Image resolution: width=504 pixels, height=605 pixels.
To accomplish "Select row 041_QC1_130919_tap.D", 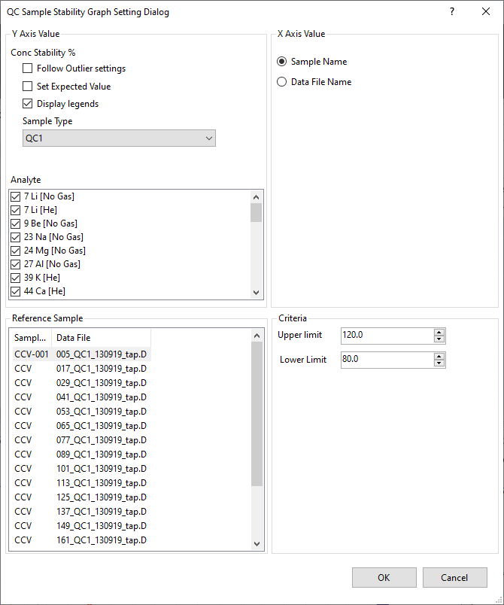I will pos(80,397).
